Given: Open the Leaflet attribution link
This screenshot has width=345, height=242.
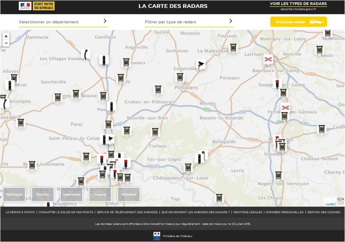Looking at the screenshot, I should pyautogui.click(x=330, y=204).
